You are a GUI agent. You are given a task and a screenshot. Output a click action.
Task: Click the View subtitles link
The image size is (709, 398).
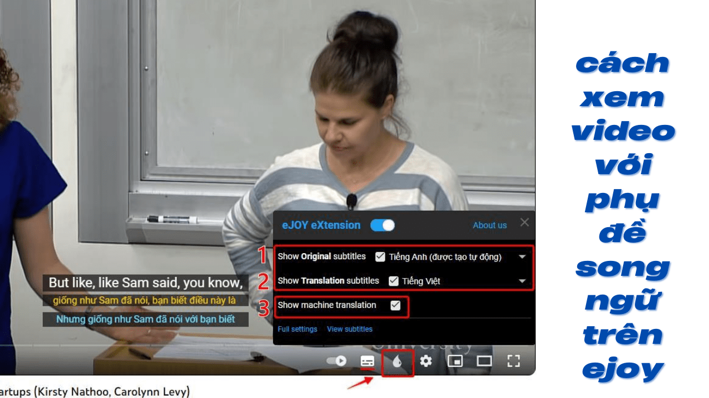point(350,329)
